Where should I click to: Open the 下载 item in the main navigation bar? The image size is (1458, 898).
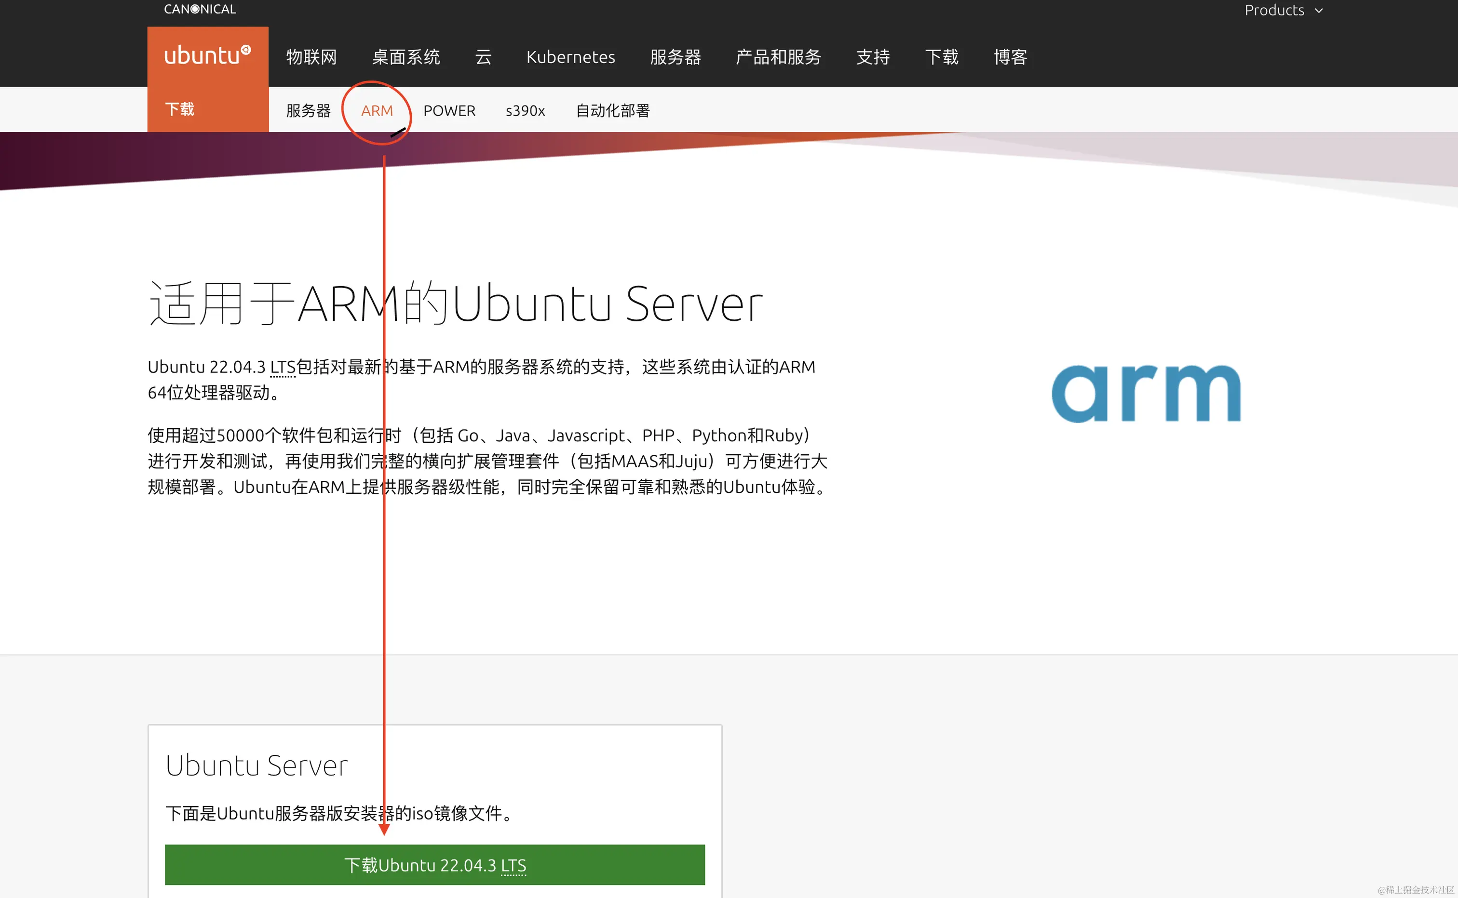tap(942, 57)
